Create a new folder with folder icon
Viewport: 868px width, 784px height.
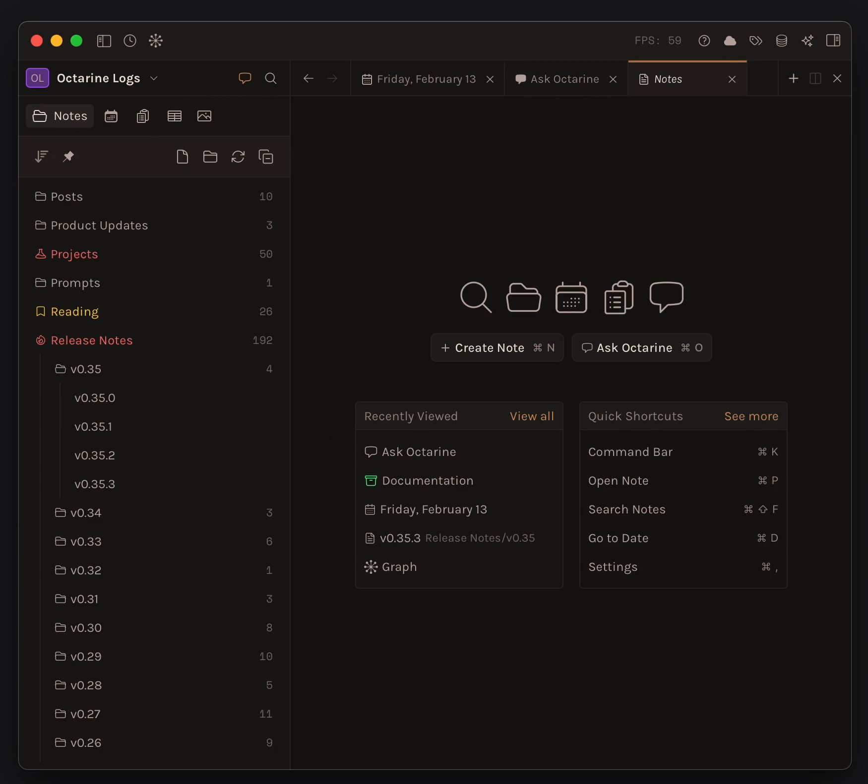click(210, 157)
